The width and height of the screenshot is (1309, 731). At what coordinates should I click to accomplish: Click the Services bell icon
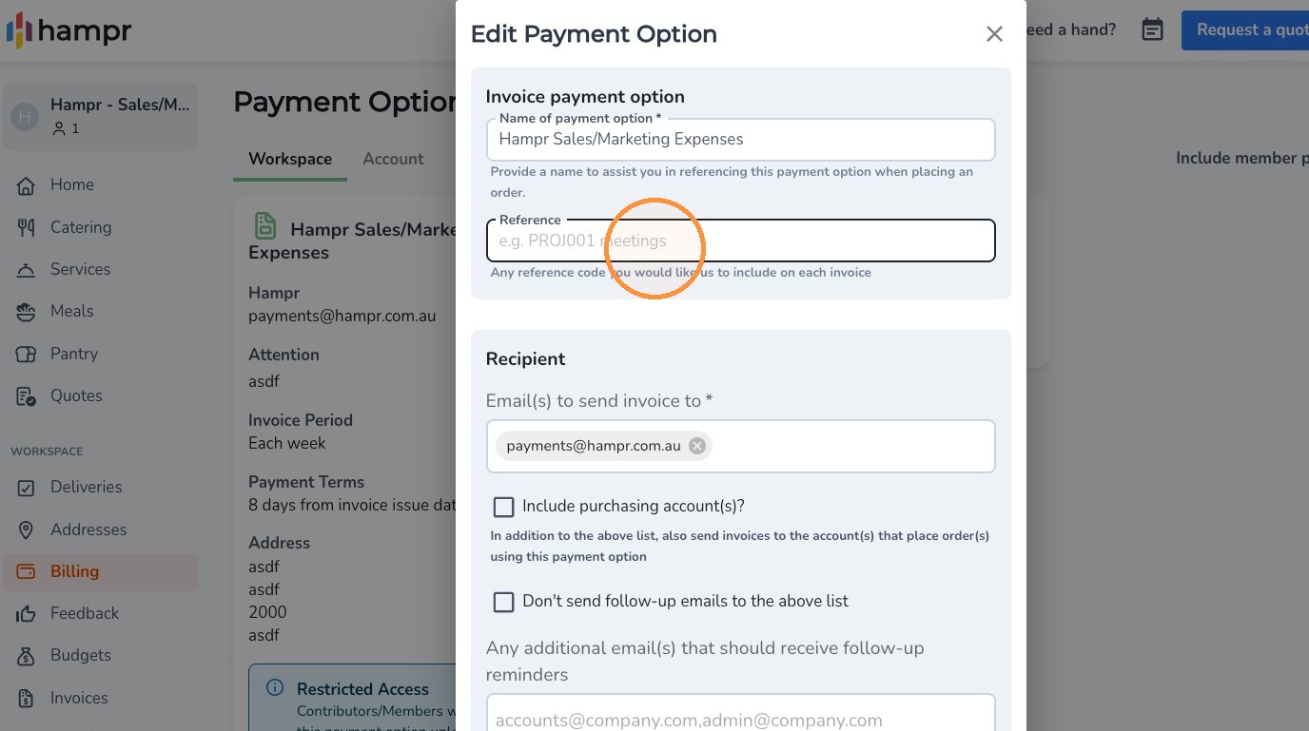[27, 270]
